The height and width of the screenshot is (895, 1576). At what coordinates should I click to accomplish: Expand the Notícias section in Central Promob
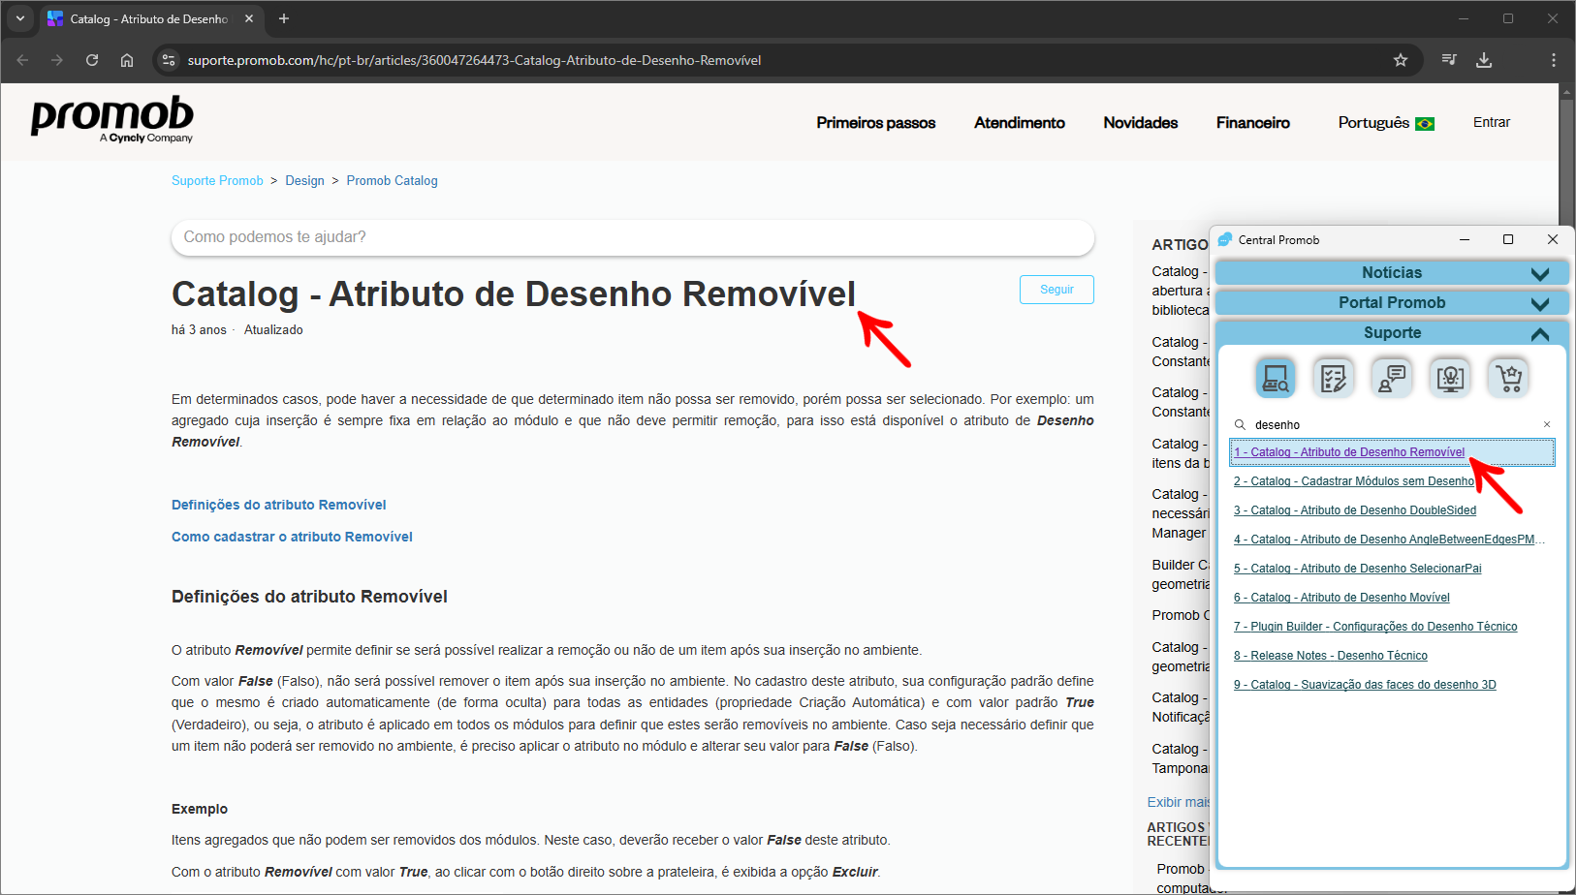[1392, 272]
